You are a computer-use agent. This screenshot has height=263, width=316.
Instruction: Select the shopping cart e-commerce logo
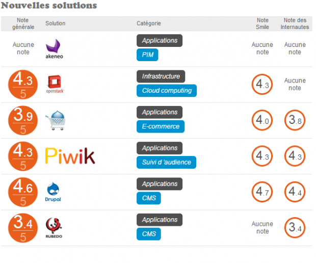click(x=56, y=120)
